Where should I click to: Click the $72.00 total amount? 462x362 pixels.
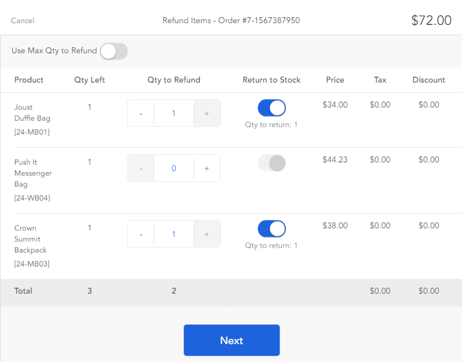pos(431,20)
